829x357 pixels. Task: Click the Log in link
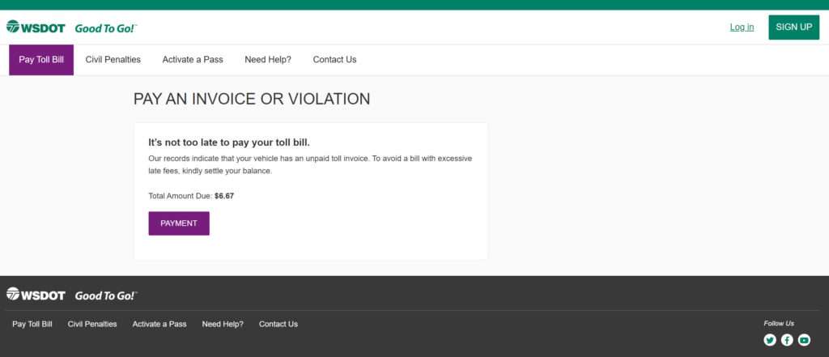coord(742,27)
